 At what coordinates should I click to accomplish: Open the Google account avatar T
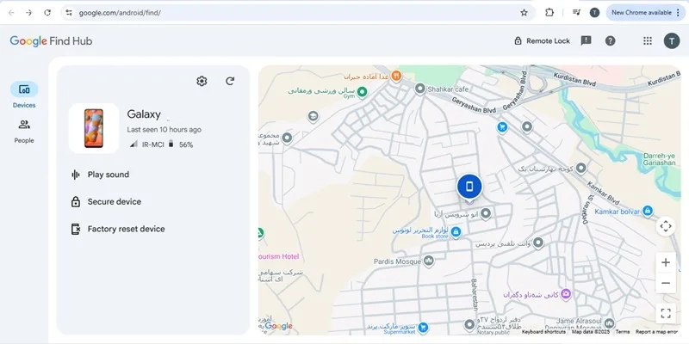[672, 40]
